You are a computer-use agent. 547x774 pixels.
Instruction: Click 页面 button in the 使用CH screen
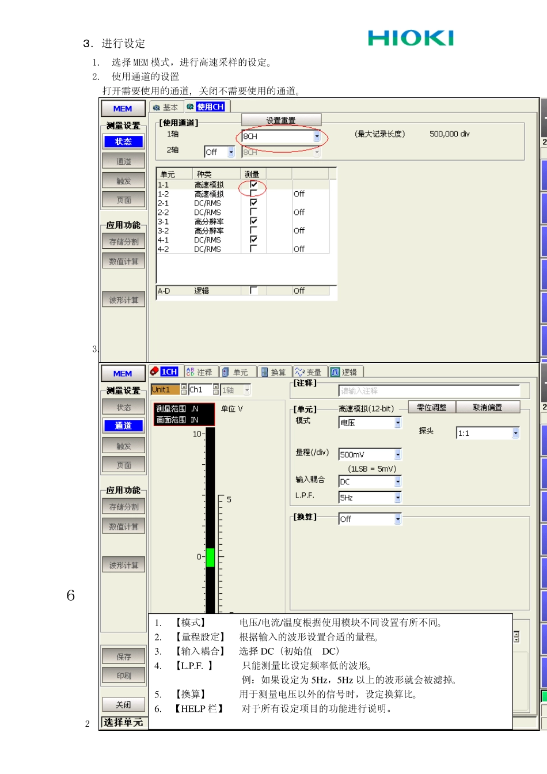coord(123,200)
